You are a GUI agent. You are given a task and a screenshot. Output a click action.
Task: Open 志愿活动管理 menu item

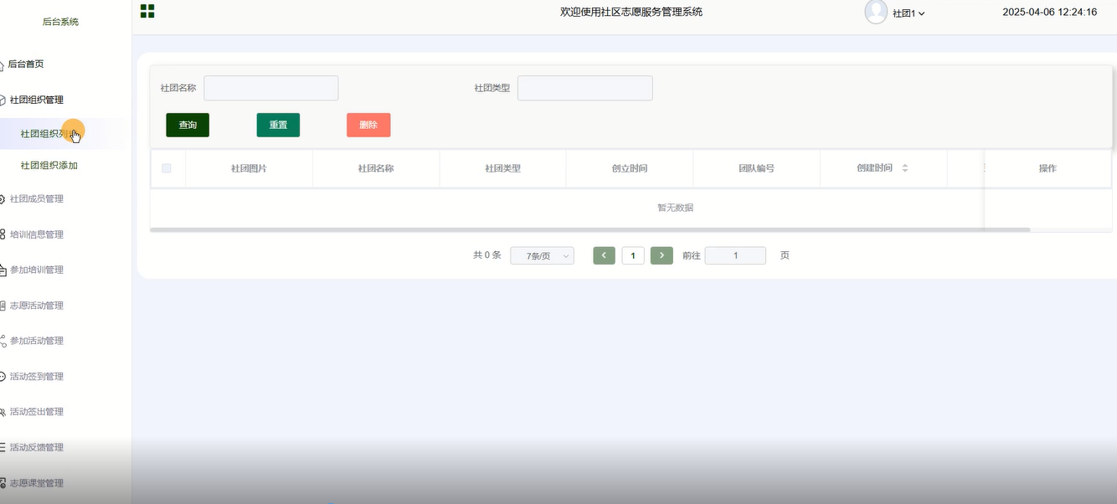click(37, 306)
